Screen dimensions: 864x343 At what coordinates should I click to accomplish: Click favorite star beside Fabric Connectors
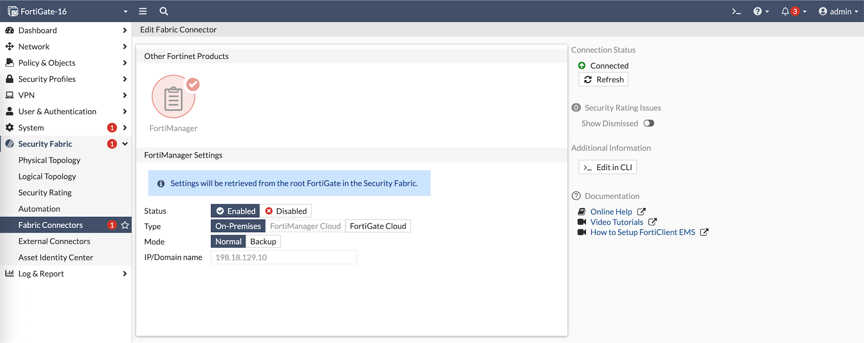pos(125,225)
